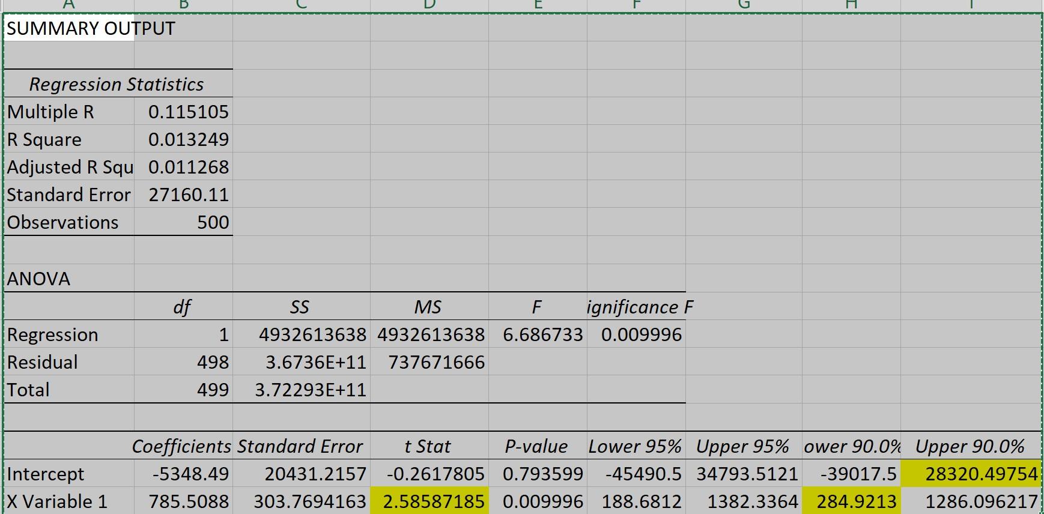1044x514 pixels.
Task: Select the Observations label cell
Action: [x=69, y=222]
